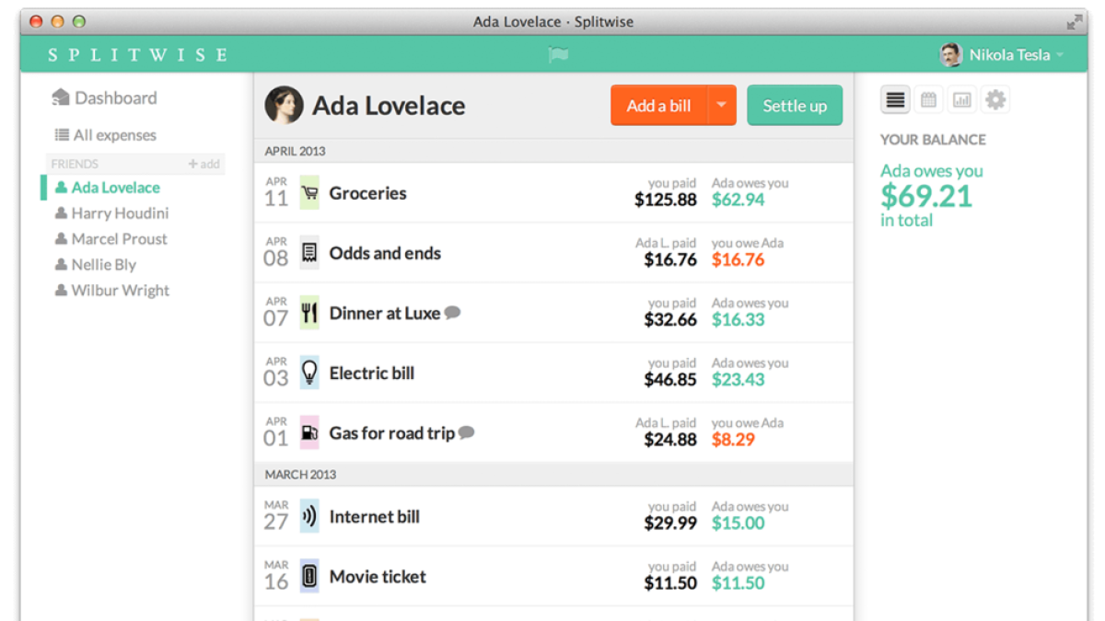Click the list view icon in balance panel
Viewport: 1105px width, 621px height.
[x=895, y=100]
